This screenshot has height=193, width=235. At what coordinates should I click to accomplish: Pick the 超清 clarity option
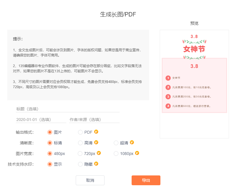(x=116, y=143)
